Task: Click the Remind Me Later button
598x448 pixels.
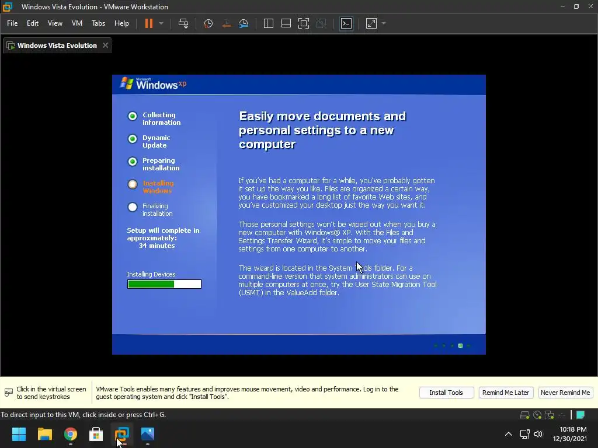Action: pyautogui.click(x=506, y=393)
